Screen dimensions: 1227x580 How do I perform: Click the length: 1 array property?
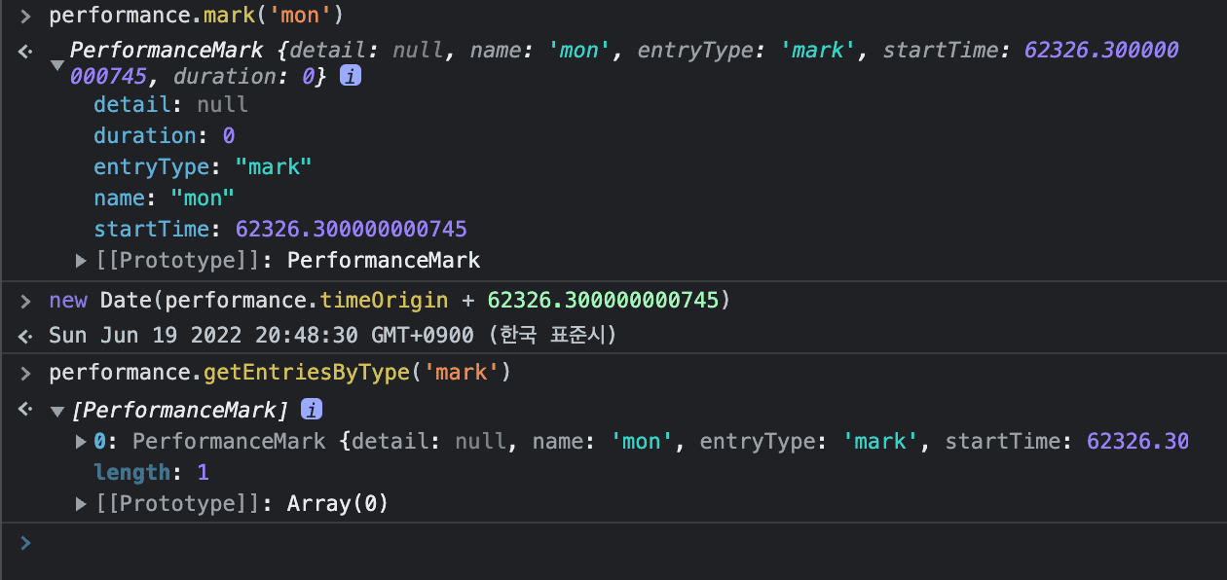pyautogui.click(x=151, y=473)
